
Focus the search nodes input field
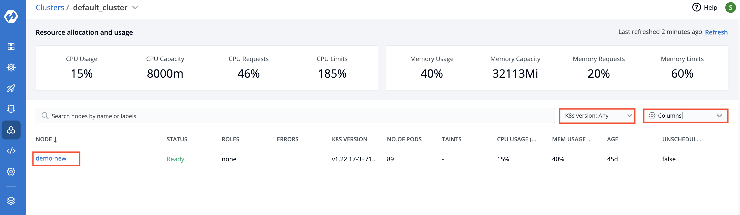pyautogui.click(x=295, y=116)
